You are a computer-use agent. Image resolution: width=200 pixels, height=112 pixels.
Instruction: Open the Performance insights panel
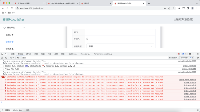point(103,54)
